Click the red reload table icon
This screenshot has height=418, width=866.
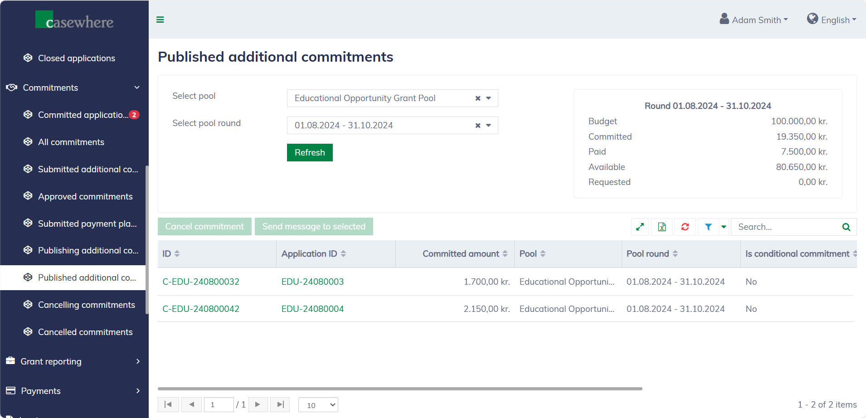point(685,227)
